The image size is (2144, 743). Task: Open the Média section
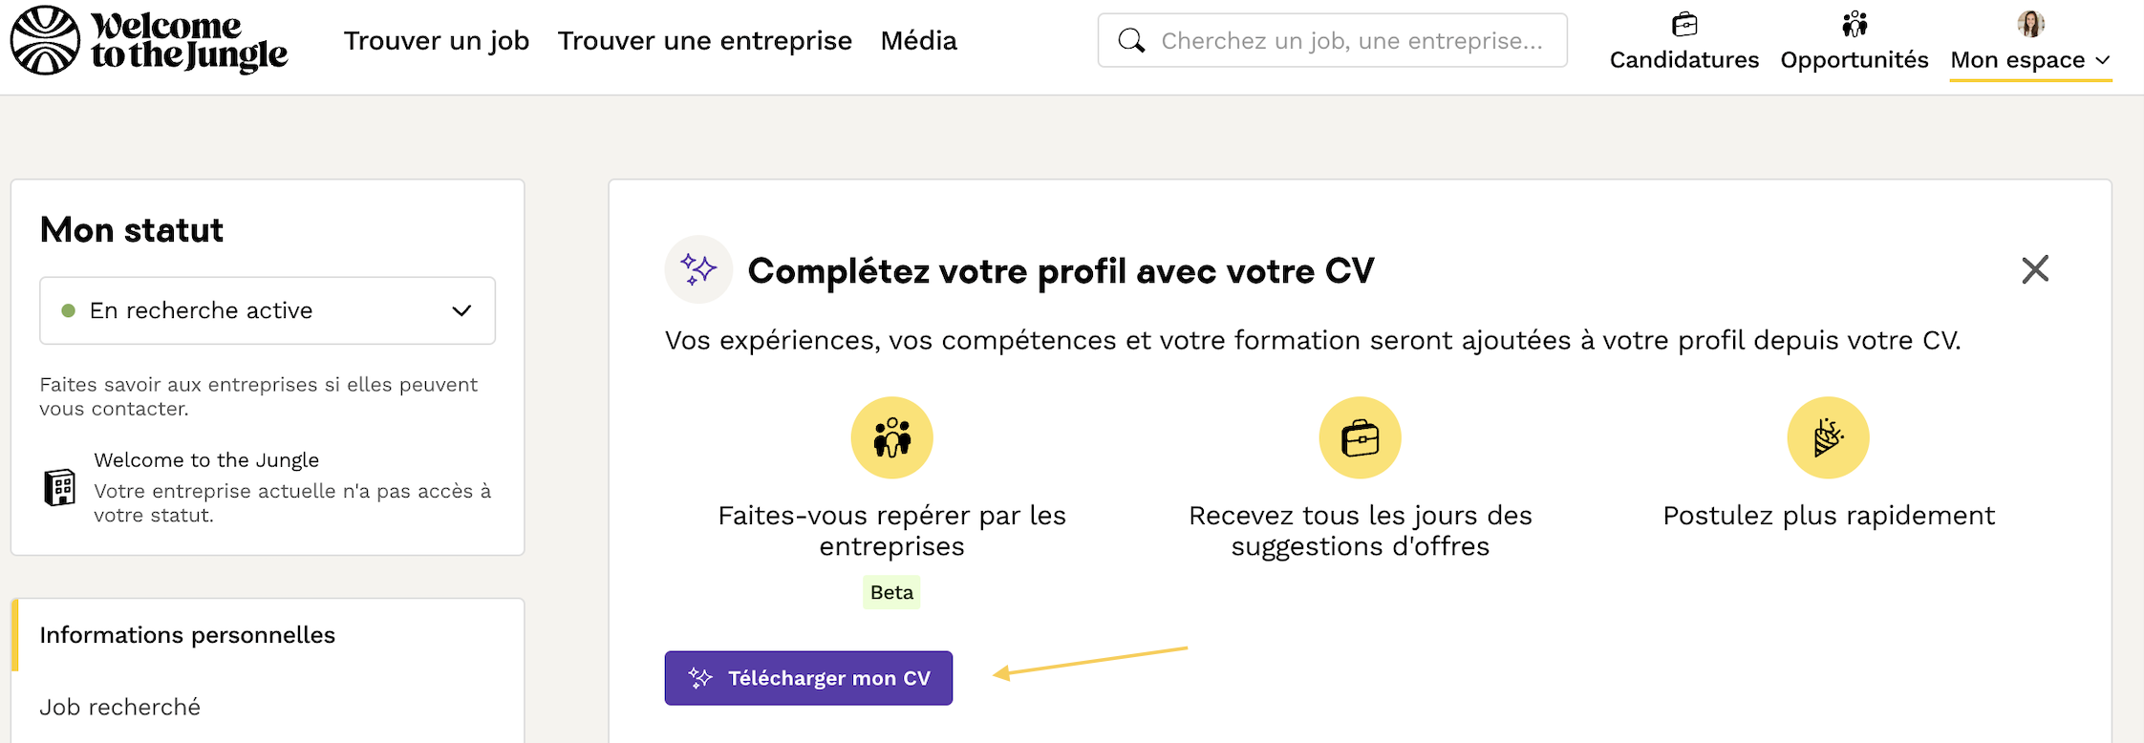918,41
